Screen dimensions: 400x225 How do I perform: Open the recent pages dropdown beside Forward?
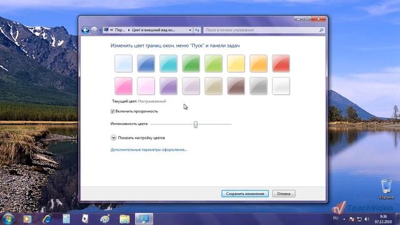point(100,31)
